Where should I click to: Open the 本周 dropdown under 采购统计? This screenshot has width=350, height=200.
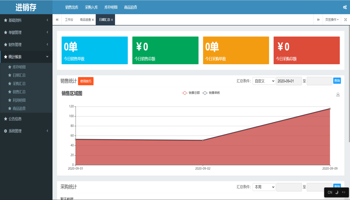pyautogui.click(x=264, y=187)
